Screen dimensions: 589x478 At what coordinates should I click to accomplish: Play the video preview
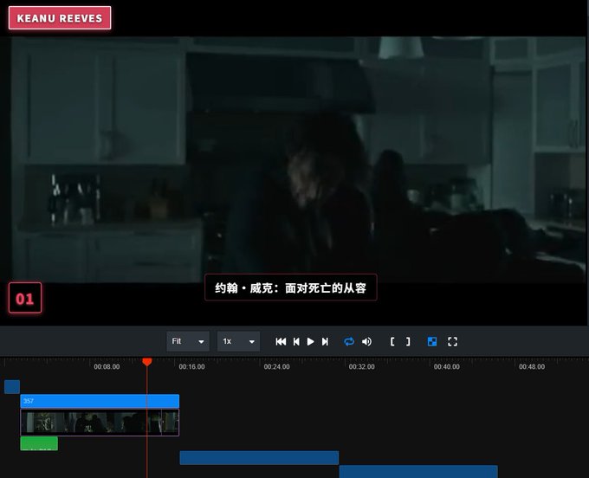tap(310, 341)
